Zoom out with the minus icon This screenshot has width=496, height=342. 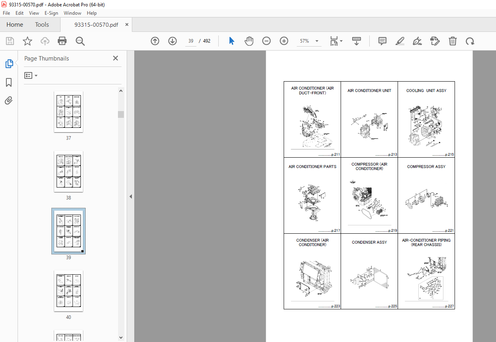coord(267,41)
